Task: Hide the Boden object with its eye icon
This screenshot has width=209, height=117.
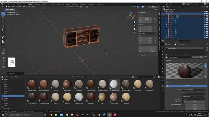Action: tap(205, 14)
